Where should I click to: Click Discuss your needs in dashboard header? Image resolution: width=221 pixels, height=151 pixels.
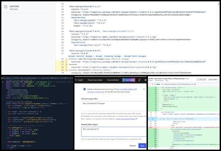tap(95, 80)
